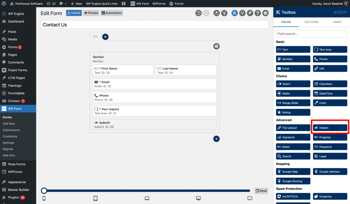Viewport: 350px width, 204px height.
Task: Add an Email field from toolbox
Action: tap(293, 68)
